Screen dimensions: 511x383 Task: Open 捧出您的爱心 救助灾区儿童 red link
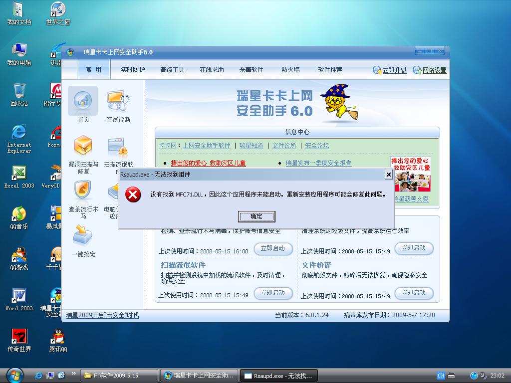pyautogui.click(x=208, y=163)
